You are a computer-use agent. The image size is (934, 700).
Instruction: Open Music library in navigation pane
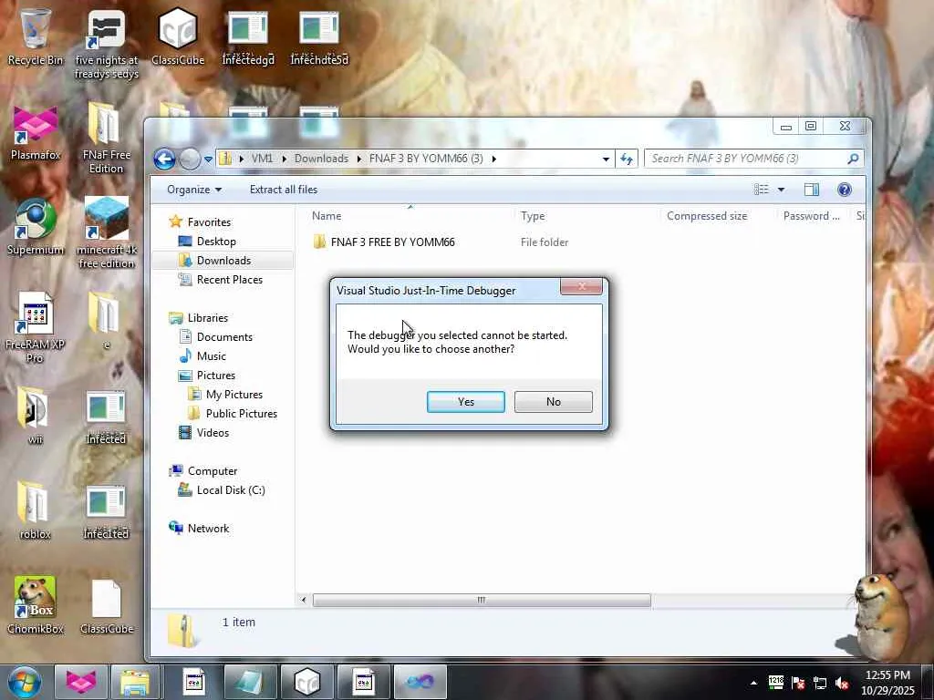[x=211, y=356]
